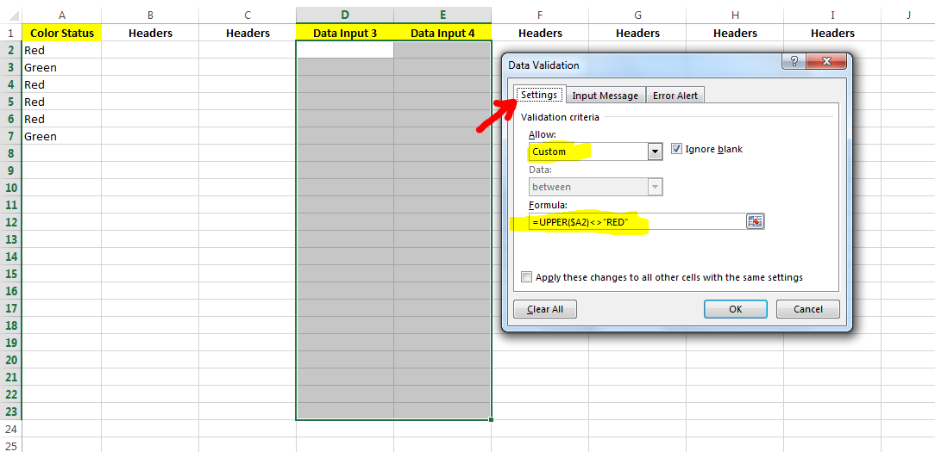Select column C header
This screenshot has height=452, width=935.
coord(248,15)
